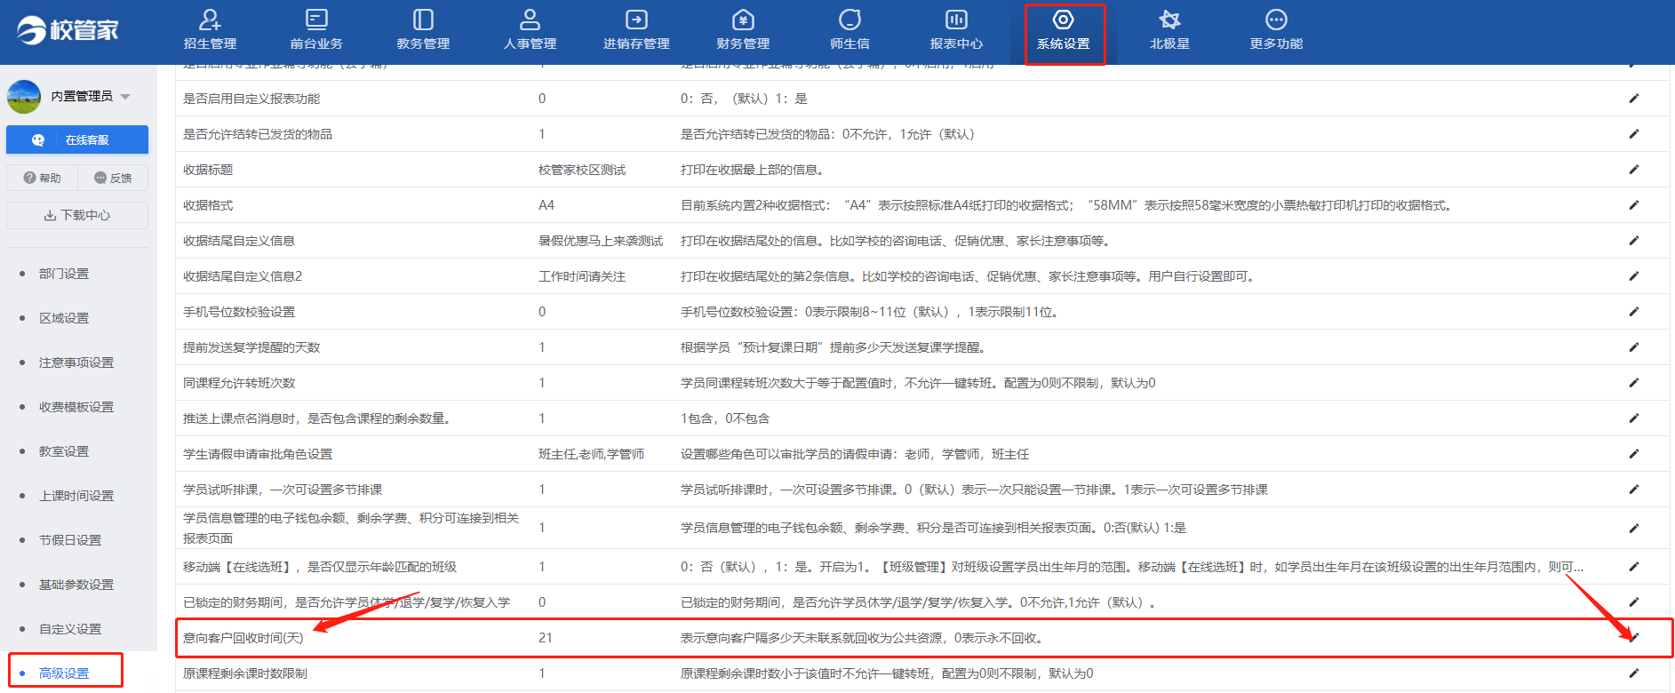Image resolution: width=1675 pixels, height=693 pixels.
Task: Edit 电子钱包余额 row pencil icon
Action: 1633,528
